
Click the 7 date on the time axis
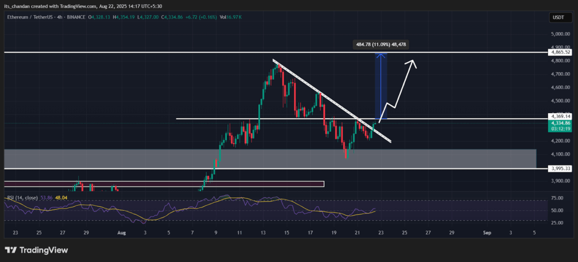[x=192, y=233]
